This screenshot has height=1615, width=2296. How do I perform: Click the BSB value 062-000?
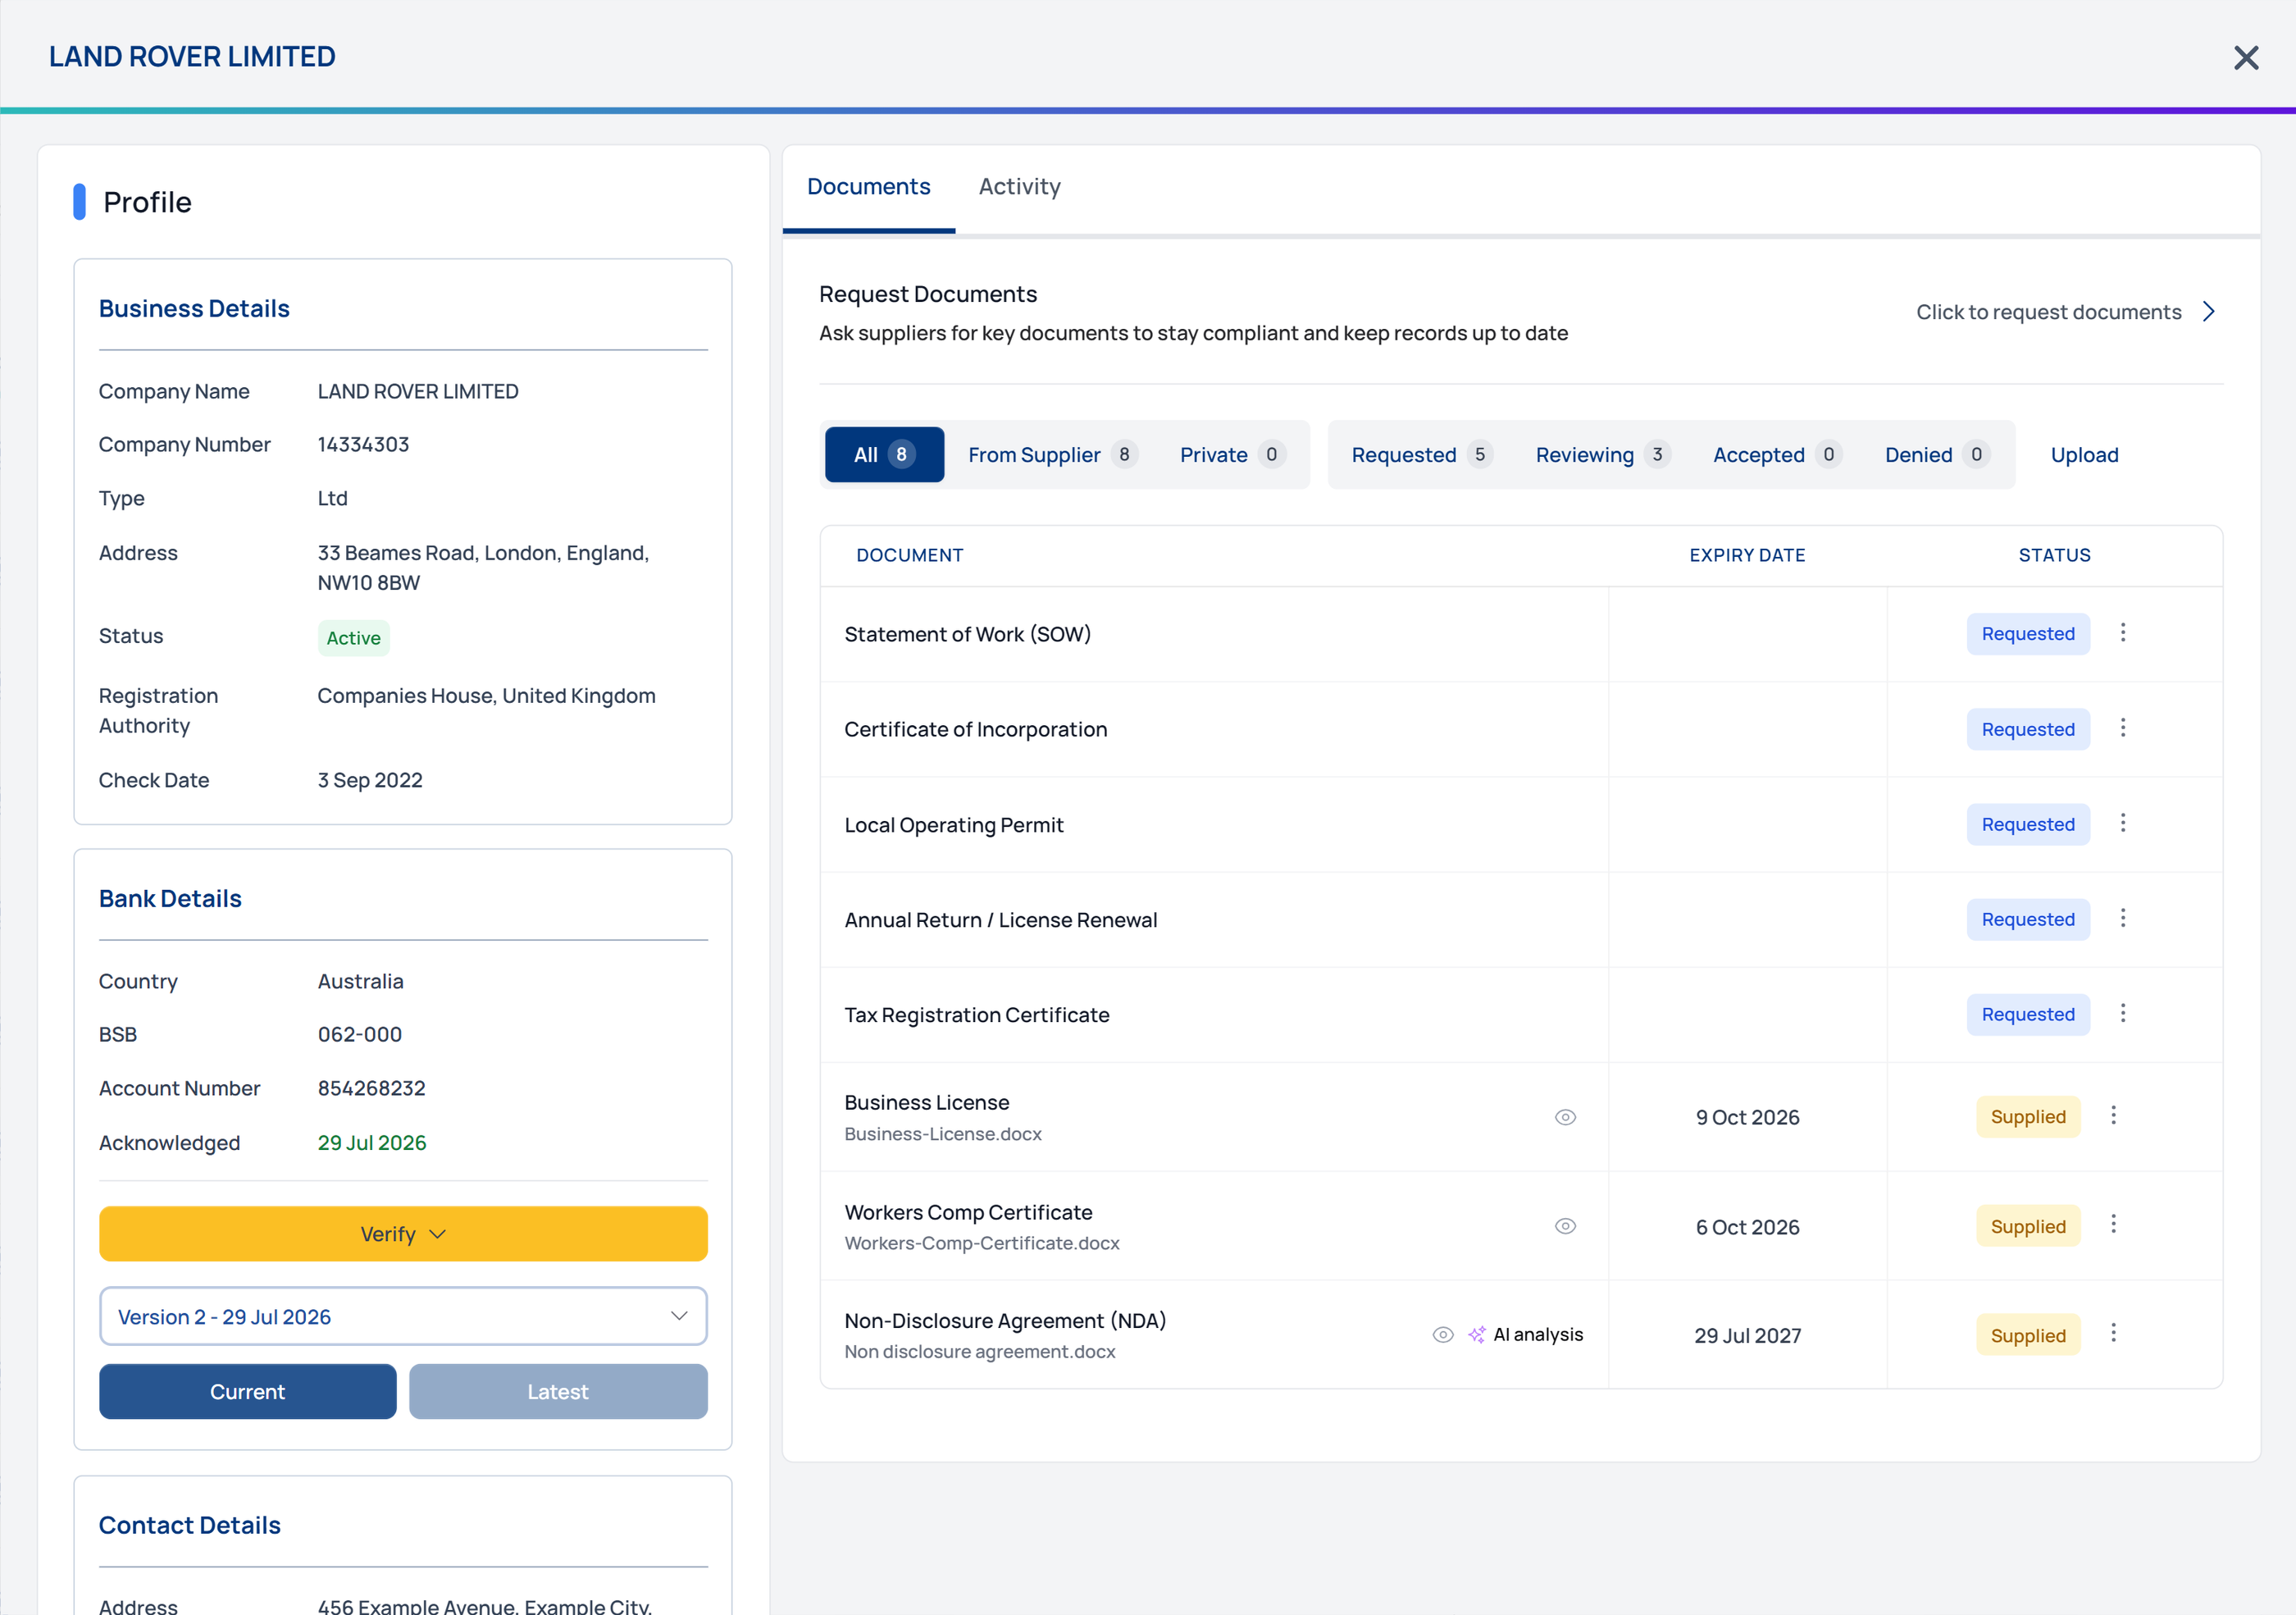point(359,1034)
